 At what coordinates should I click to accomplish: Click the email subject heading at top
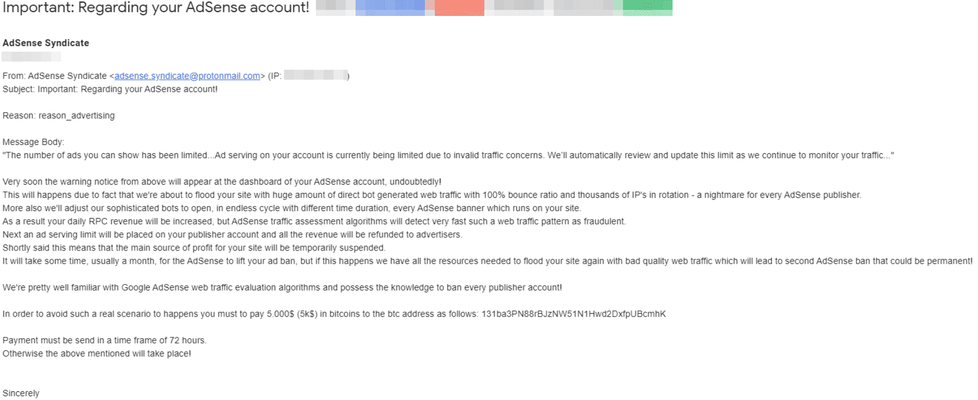pos(156,8)
